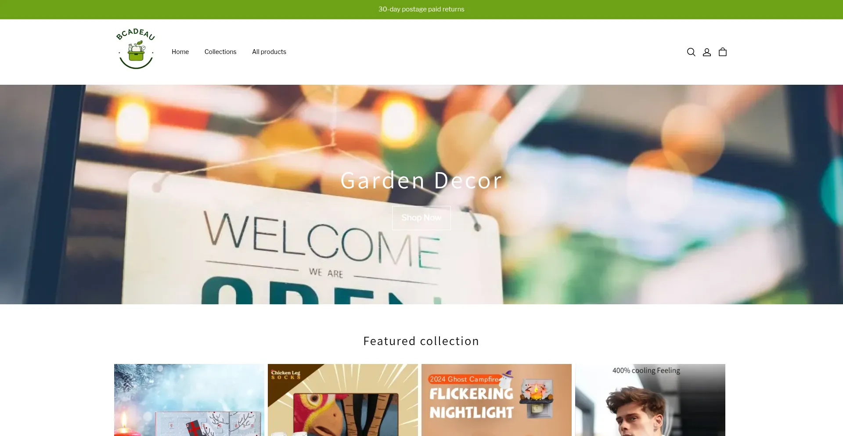Click the Shop Now button
The height and width of the screenshot is (436, 843).
[x=421, y=218]
